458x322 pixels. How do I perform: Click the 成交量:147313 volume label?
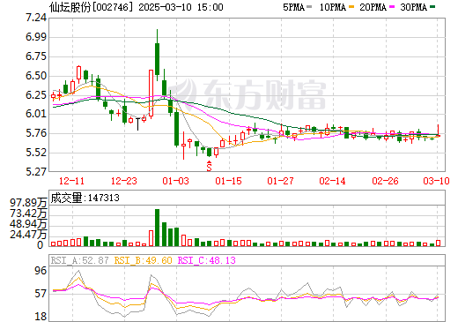(85, 198)
